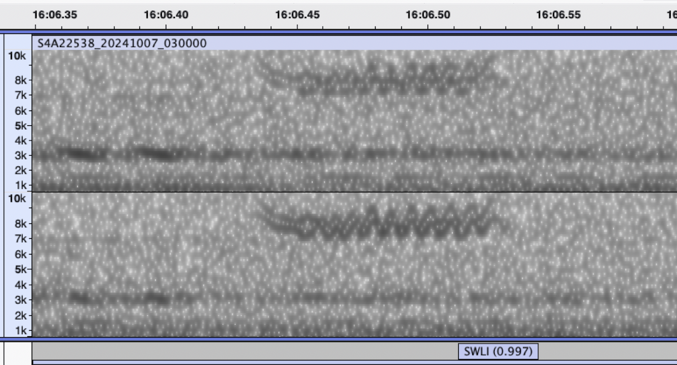
Task: Click the 1k label on top channel scale
Action: [x=19, y=185]
